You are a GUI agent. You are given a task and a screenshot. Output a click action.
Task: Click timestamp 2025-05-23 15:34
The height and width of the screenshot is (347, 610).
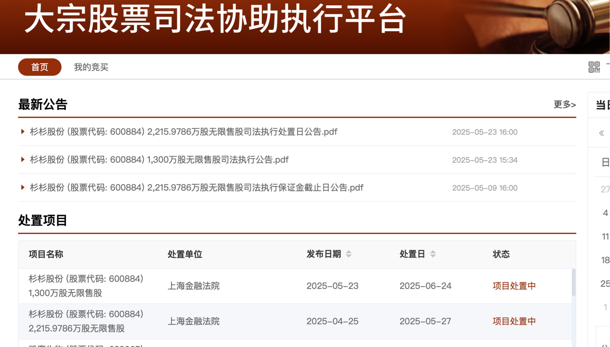485,160
